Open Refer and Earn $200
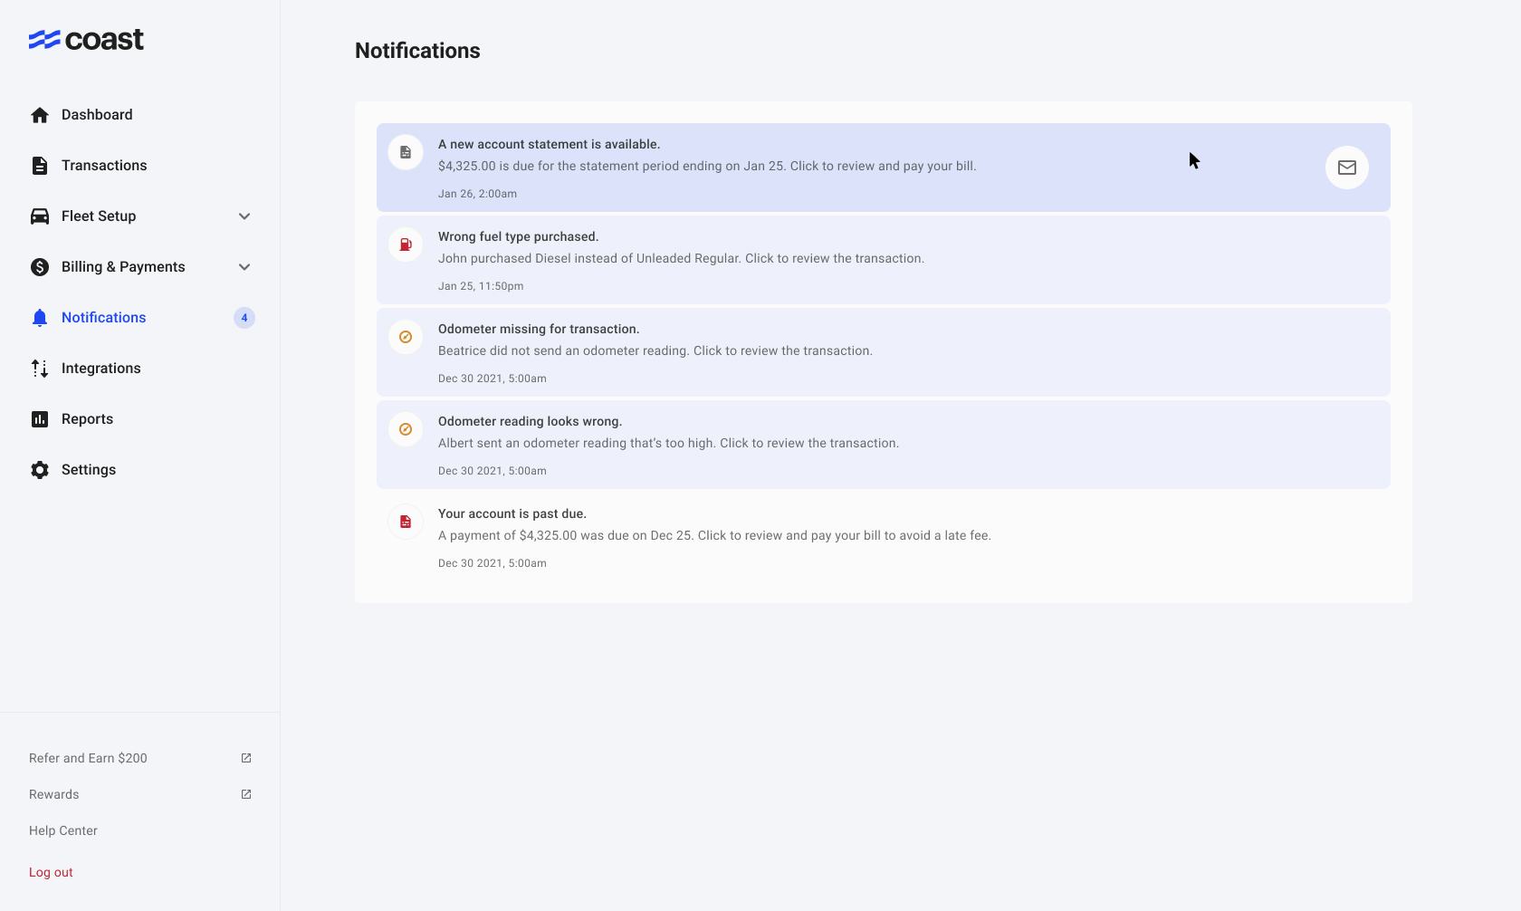The width and height of the screenshot is (1521, 911). [88, 758]
